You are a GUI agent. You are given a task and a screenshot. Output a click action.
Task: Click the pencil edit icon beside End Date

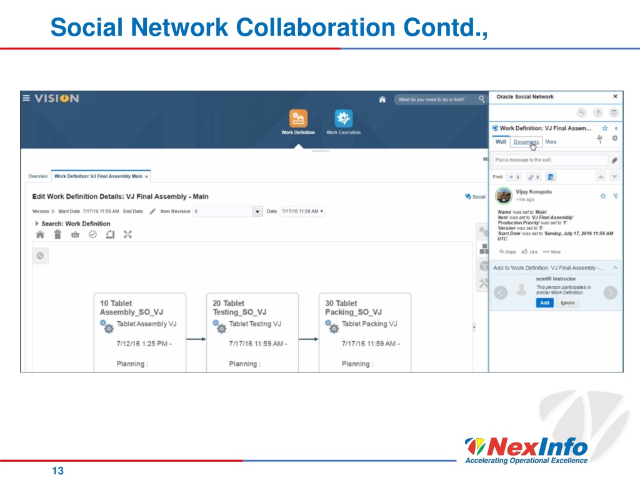point(152,211)
